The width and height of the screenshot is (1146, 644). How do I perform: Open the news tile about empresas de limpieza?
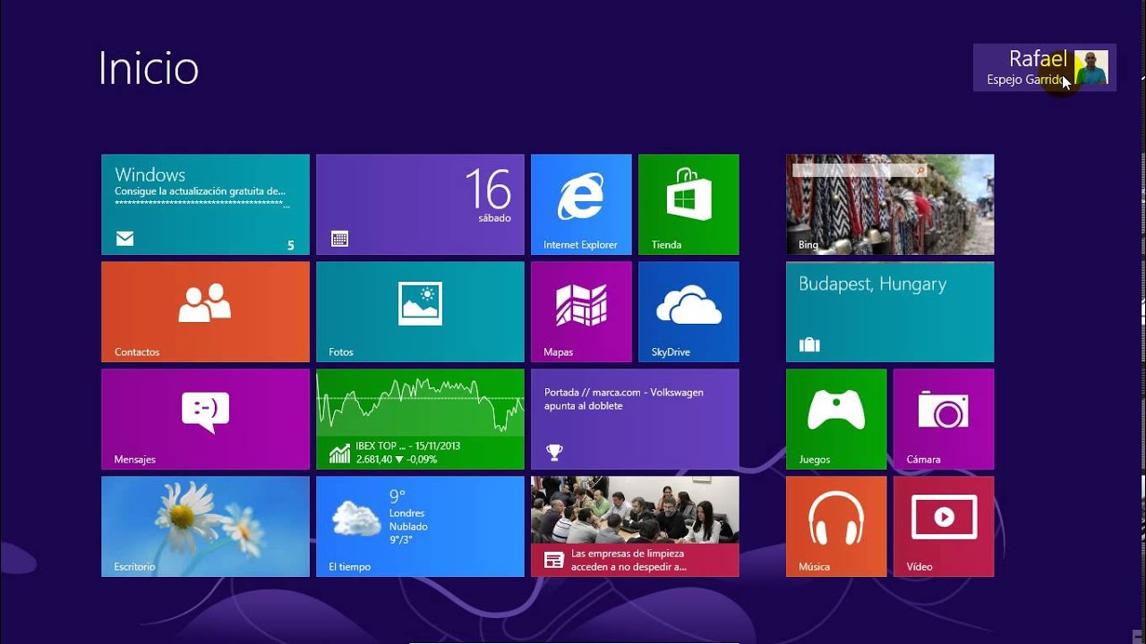pos(635,526)
